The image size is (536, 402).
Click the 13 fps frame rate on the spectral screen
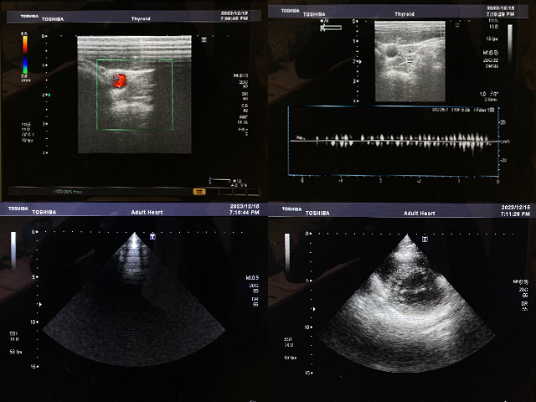click(x=492, y=39)
